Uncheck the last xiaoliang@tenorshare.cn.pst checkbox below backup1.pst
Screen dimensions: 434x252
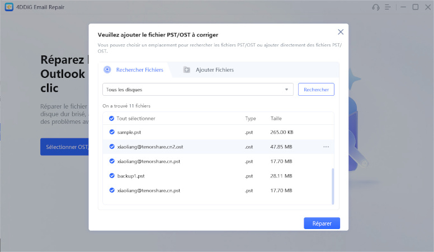click(112, 190)
